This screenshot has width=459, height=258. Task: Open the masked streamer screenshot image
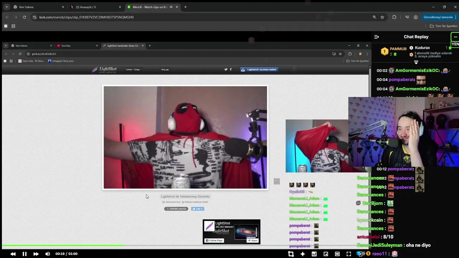(x=185, y=137)
